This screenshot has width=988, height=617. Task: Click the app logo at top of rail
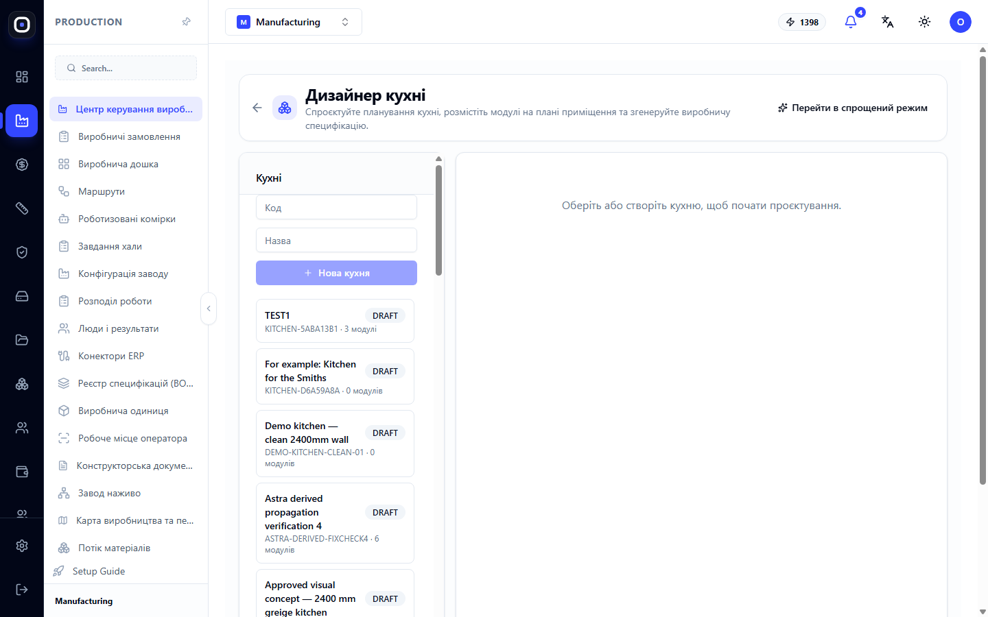(22, 25)
